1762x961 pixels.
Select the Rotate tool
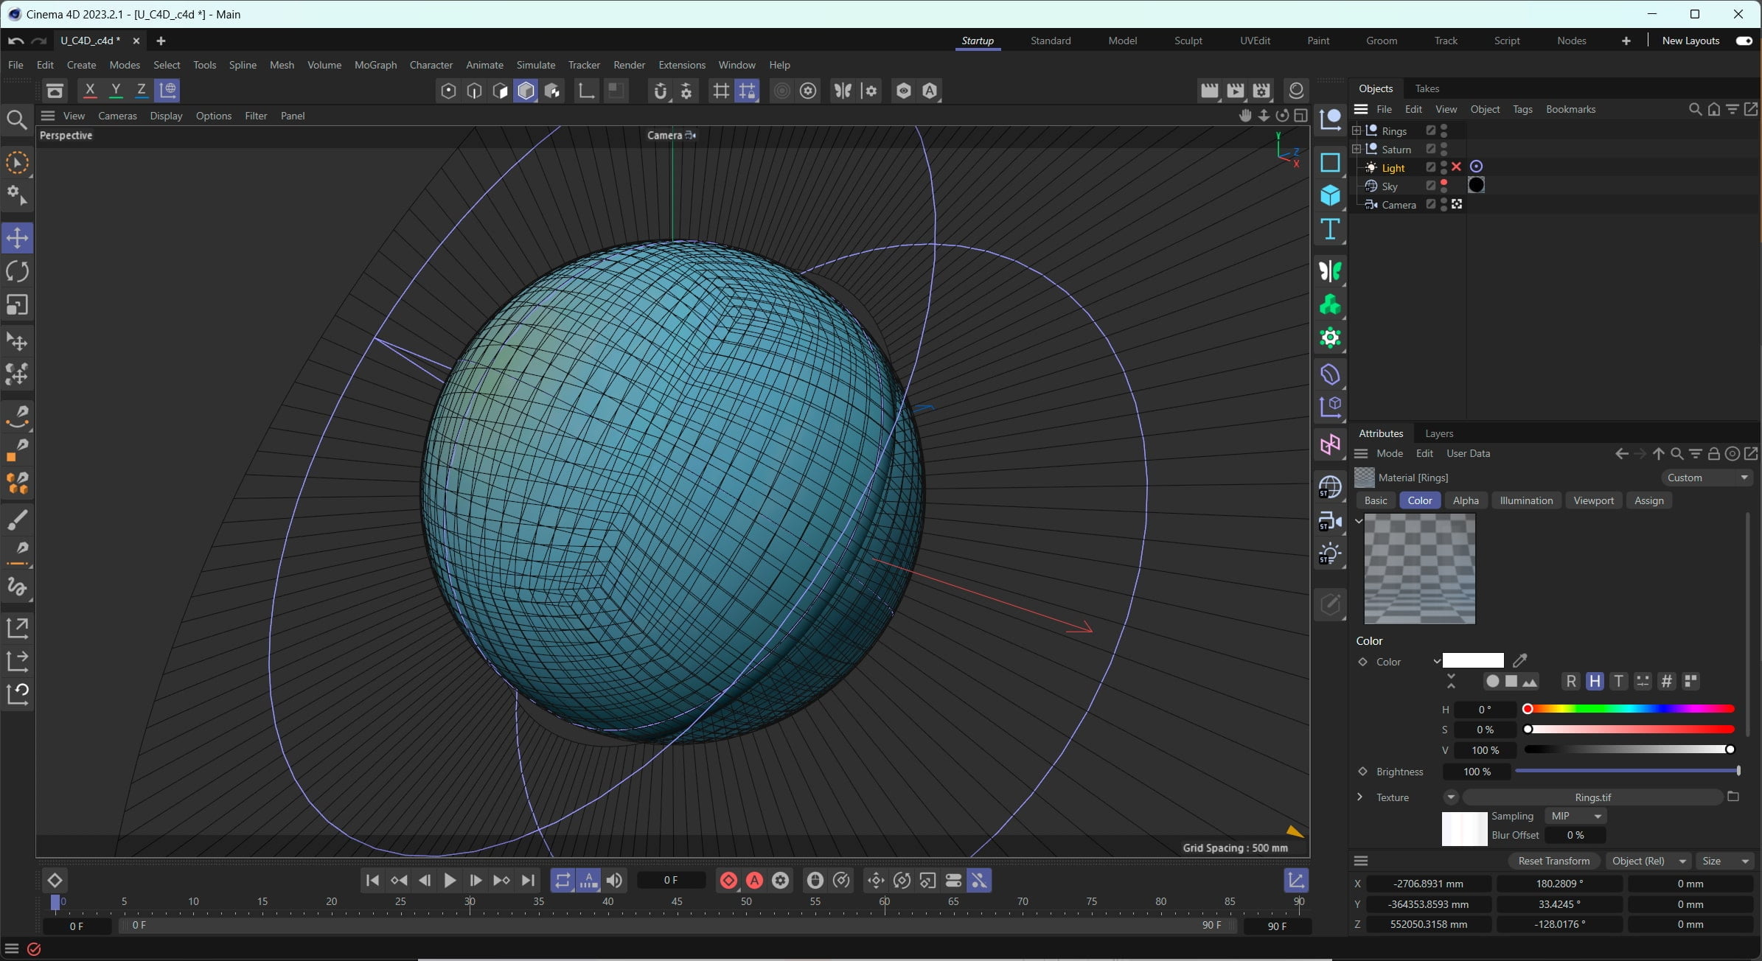[x=17, y=271]
